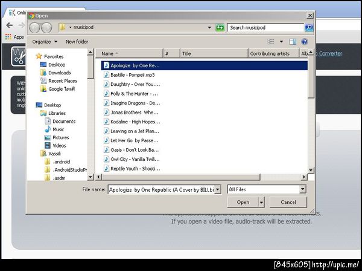Open the view options dropdown arrow

point(281,42)
